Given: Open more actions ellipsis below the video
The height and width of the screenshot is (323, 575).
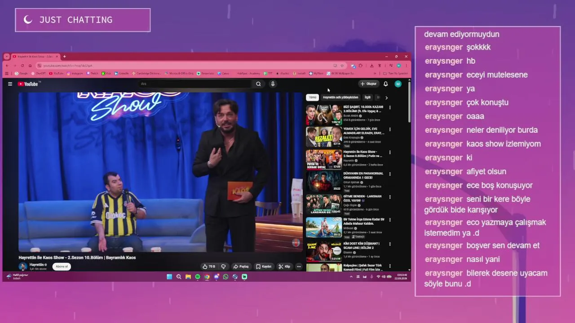Looking at the screenshot, I should (299, 266).
